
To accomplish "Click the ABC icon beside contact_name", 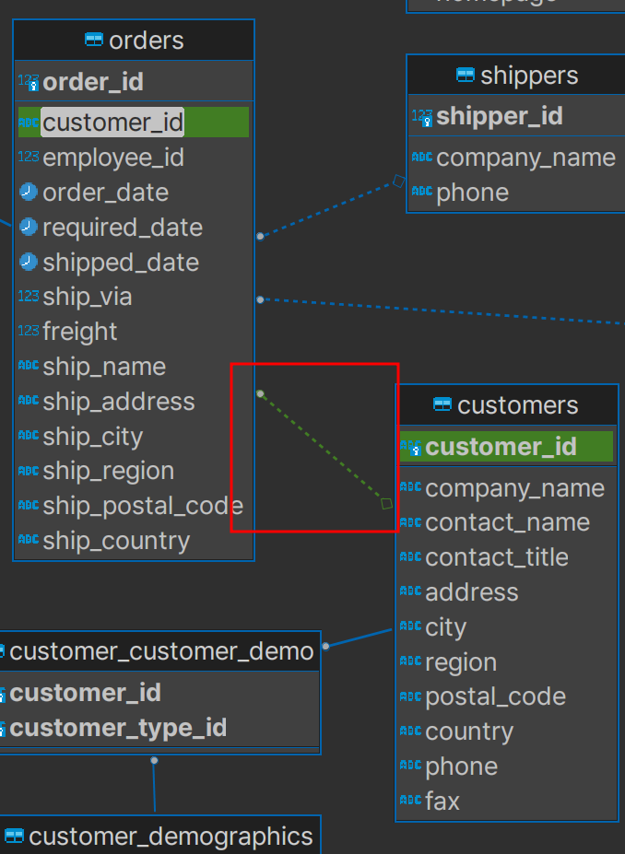I will coord(410,522).
